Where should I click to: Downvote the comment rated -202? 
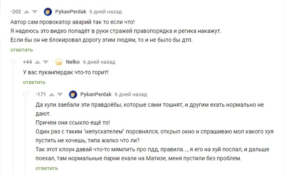(x=34, y=11)
